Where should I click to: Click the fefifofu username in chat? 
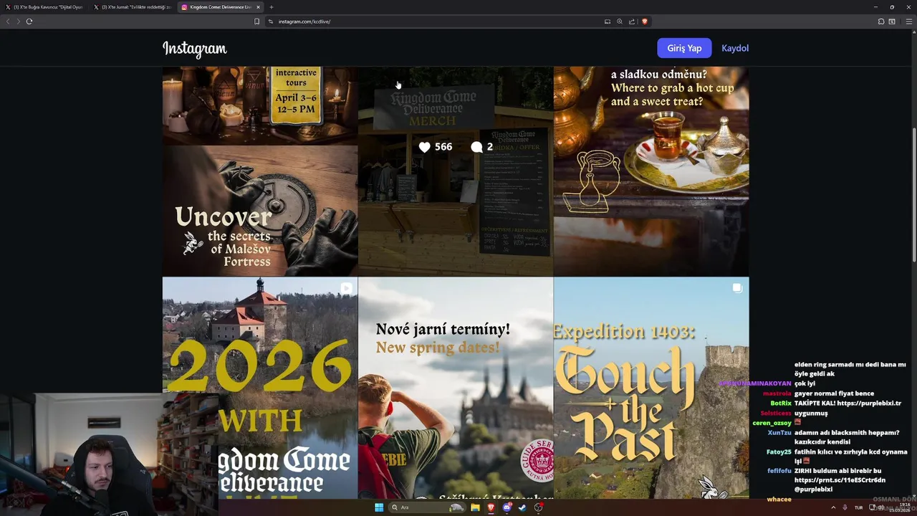pyautogui.click(x=779, y=471)
